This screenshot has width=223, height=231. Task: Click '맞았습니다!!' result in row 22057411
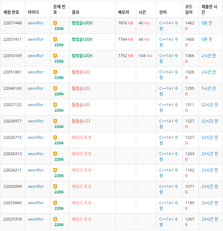[82, 39]
